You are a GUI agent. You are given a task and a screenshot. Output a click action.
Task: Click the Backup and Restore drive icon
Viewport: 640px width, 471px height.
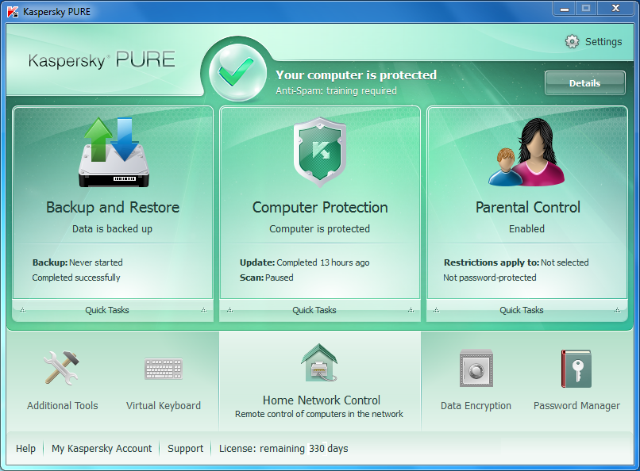(x=114, y=152)
